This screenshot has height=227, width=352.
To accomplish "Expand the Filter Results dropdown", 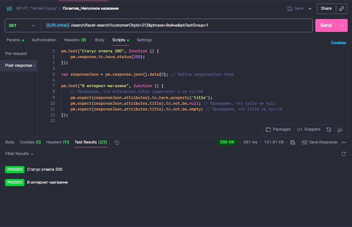I will tap(19, 154).
